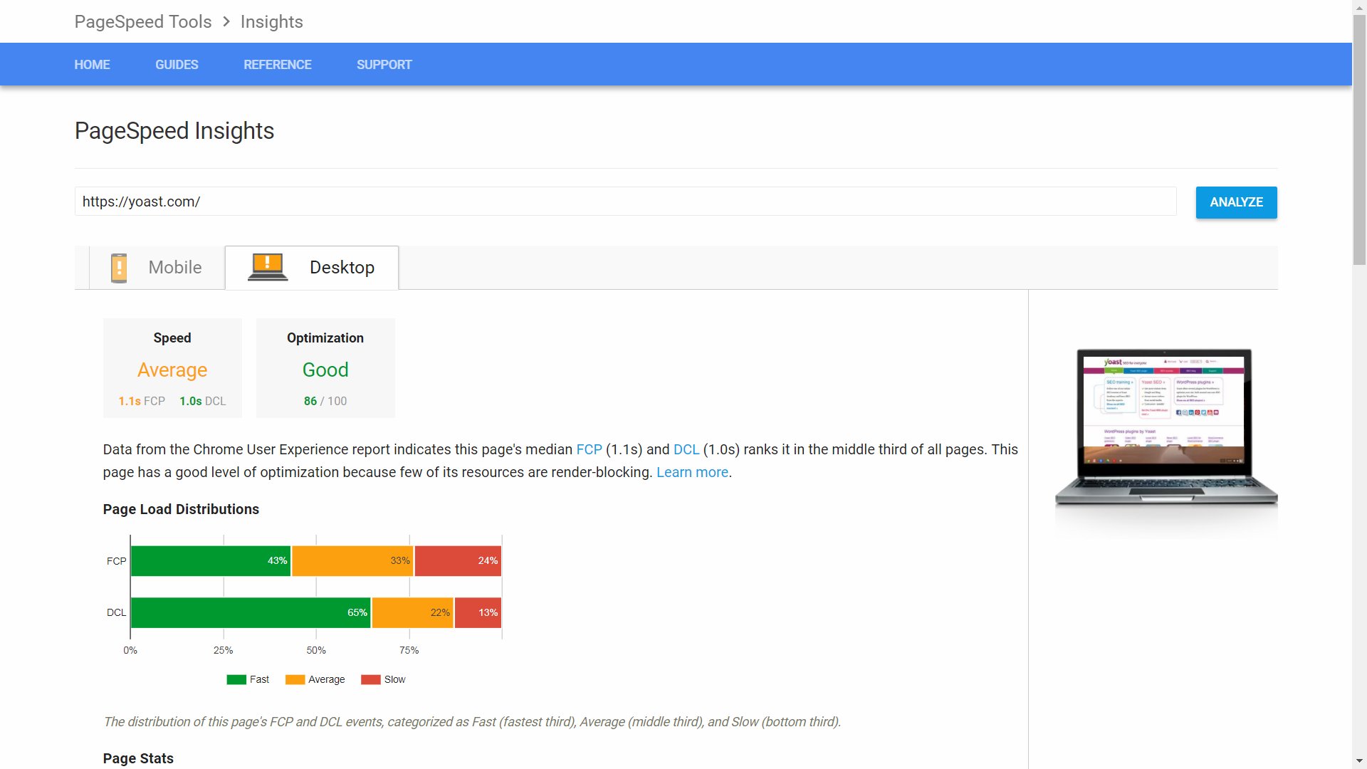Click the laptop preview thumbnail of yoast.com
Screen dimensions: 1367x769
click(x=1166, y=427)
